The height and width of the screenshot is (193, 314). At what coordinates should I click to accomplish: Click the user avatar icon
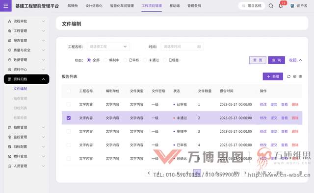pyautogui.click(x=292, y=6)
